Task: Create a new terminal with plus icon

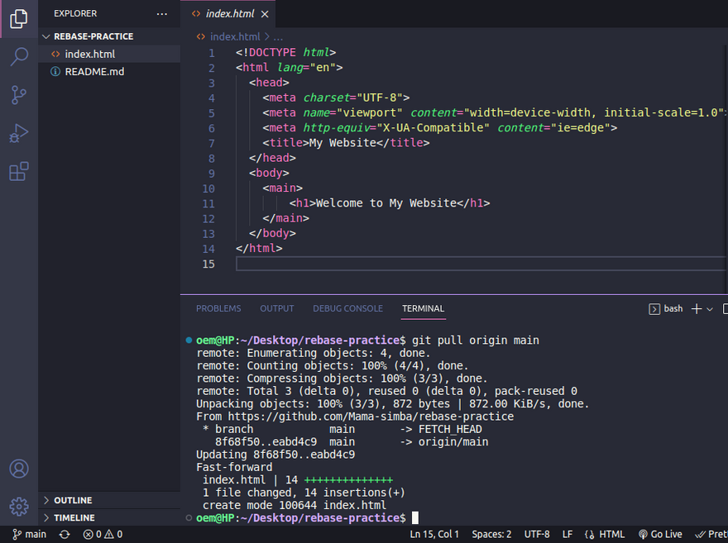Action: click(x=696, y=309)
